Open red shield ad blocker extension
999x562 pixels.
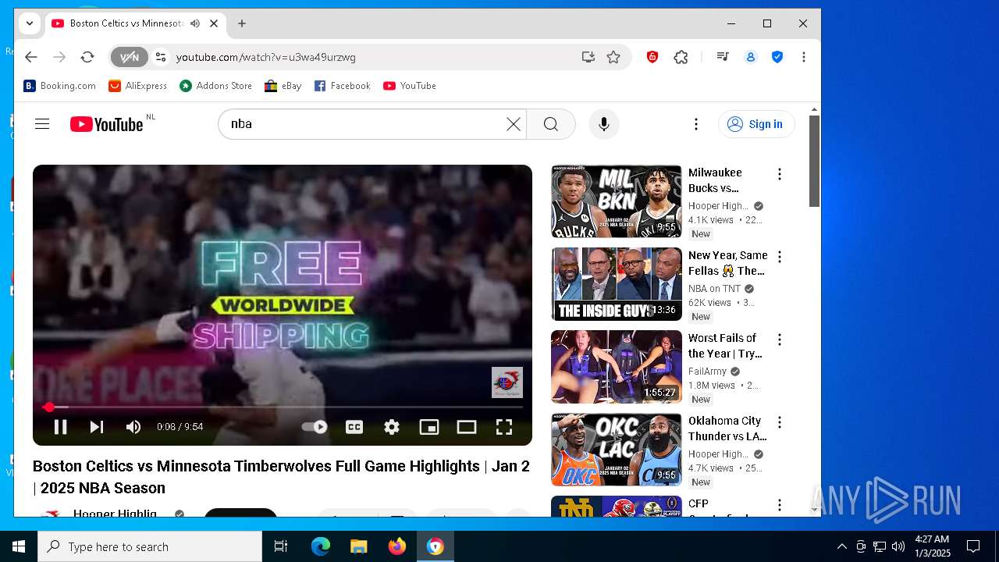(x=652, y=57)
